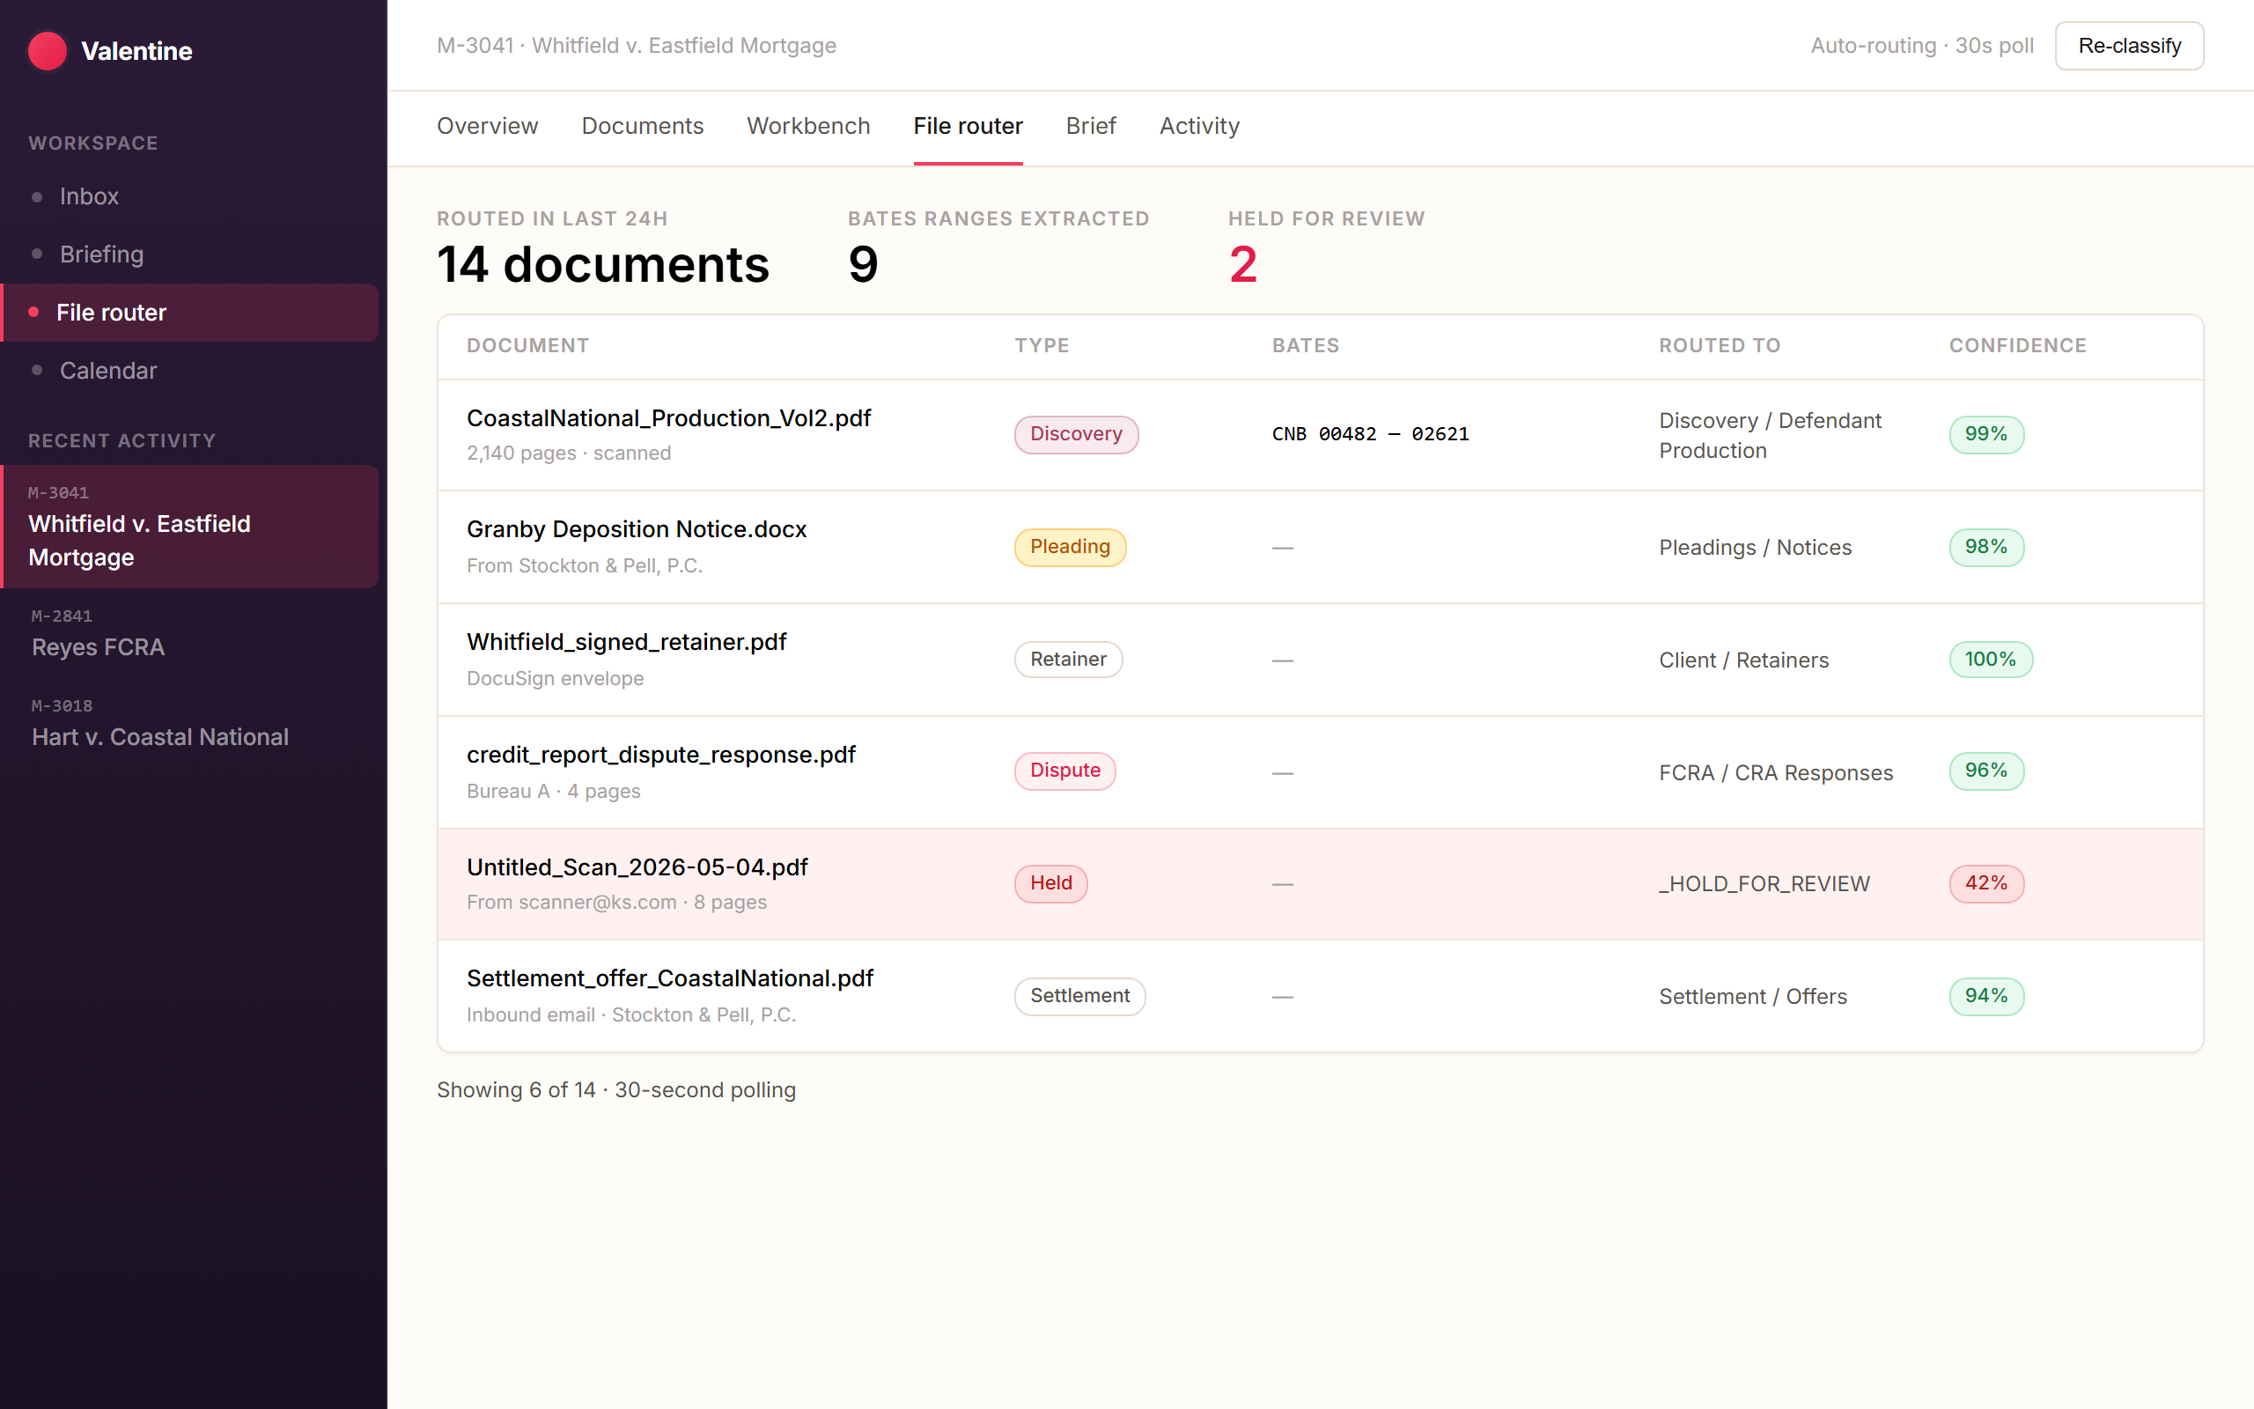
Task: Click Settlement / Offers route
Action: pyautogui.click(x=1752, y=997)
